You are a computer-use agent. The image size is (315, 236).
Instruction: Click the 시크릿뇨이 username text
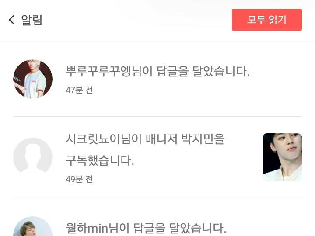[93, 139]
